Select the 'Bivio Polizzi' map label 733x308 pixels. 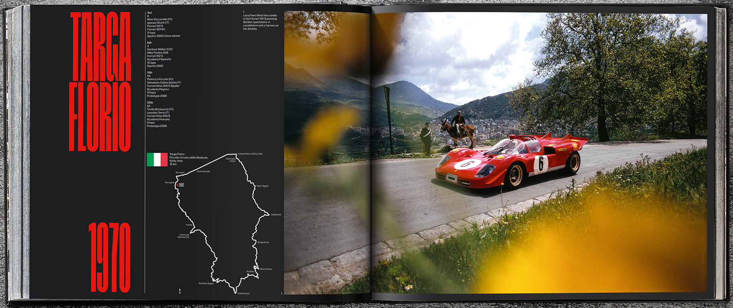pos(266,269)
